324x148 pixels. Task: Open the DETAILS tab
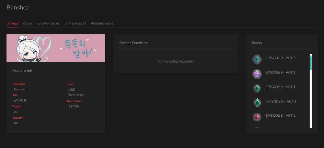pyautogui.click(x=12, y=24)
